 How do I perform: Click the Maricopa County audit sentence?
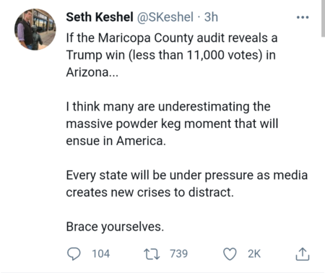pos(172,38)
